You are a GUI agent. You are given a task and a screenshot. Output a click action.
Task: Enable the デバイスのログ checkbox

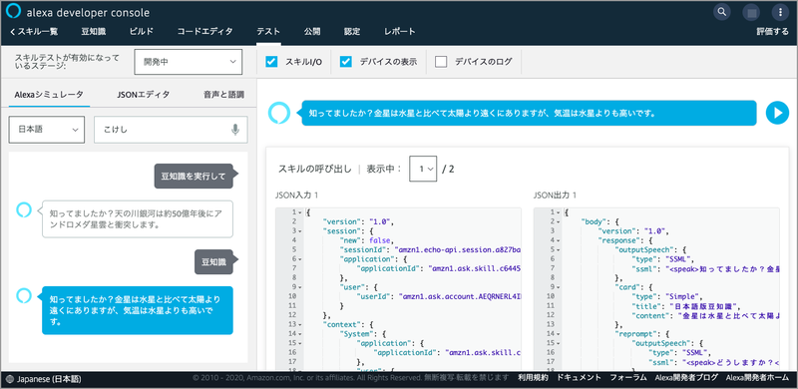pyautogui.click(x=441, y=62)
